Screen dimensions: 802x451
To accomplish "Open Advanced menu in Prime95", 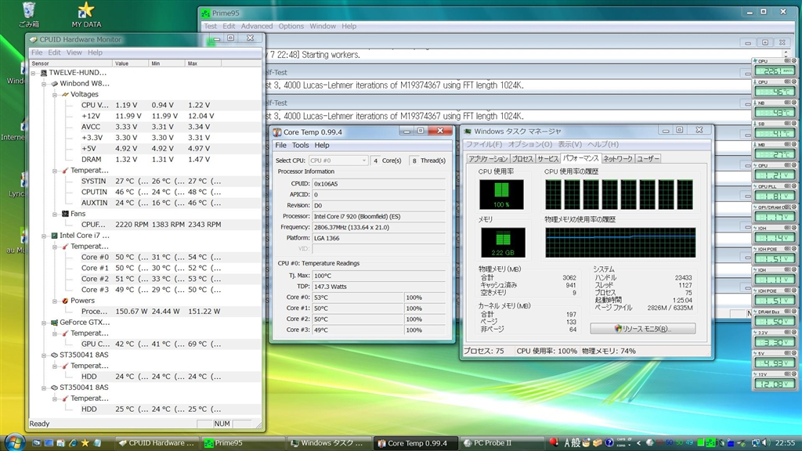I will click(x=257, y=26).
